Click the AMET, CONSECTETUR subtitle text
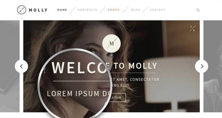222x118 pixels. 138,80
